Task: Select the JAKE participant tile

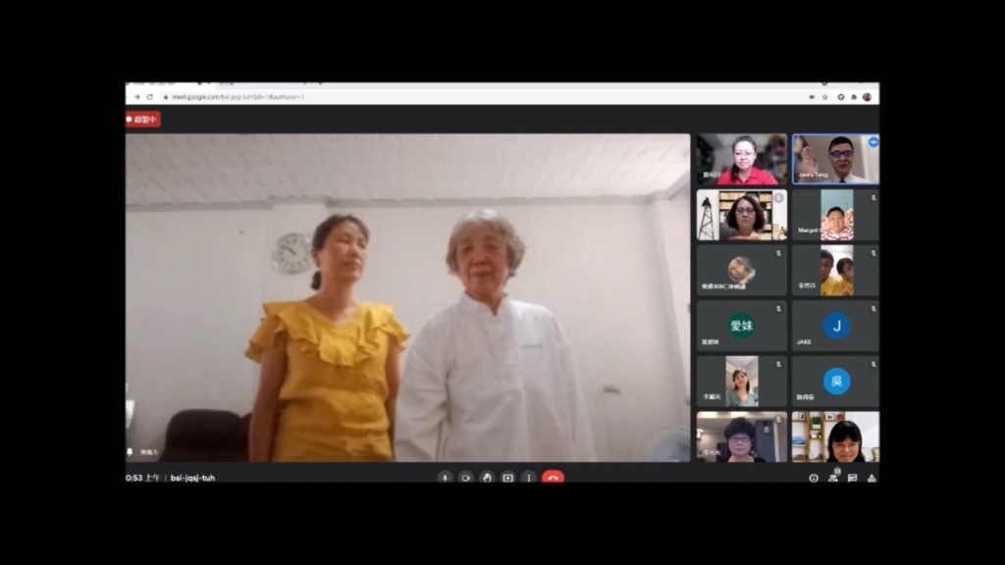Action: coord(836,326)
